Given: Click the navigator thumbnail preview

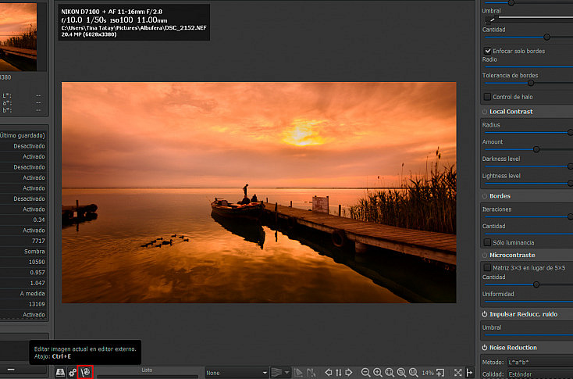Looking at the screenshot, I should [18, 37].
